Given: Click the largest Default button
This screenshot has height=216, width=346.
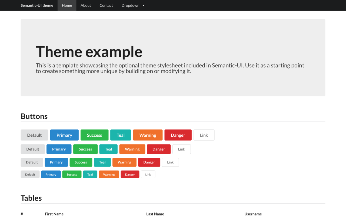Looking at the screenshot, I should pyautogui.click(x=34, y=135).
